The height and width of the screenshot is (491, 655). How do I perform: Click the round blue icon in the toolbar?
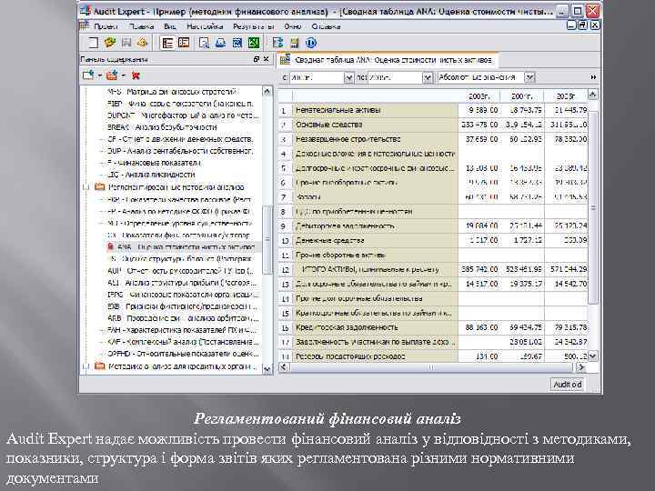[x=311, y=43]
